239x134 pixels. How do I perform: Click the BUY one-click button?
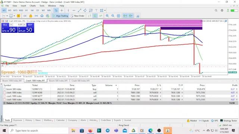click(x=30, y=25)
